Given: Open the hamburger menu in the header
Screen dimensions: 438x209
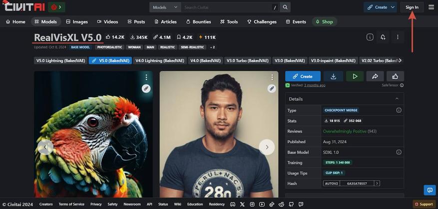Looking at the screenshot, I should 432,7.
